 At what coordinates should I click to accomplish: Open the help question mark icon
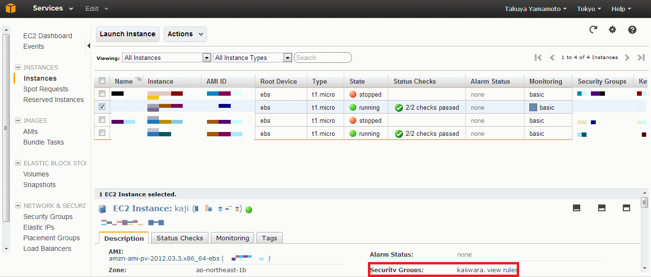coord(632,29)
